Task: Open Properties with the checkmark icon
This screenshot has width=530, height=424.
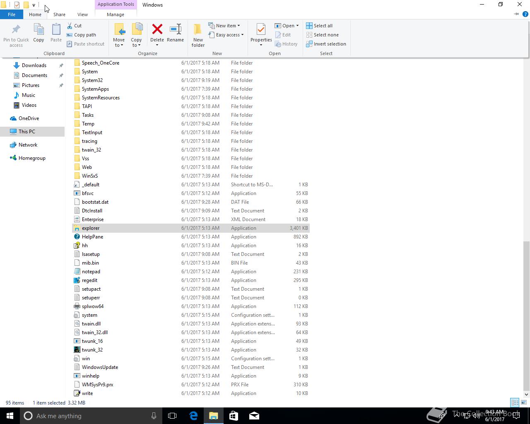Action: click(261, 30)
